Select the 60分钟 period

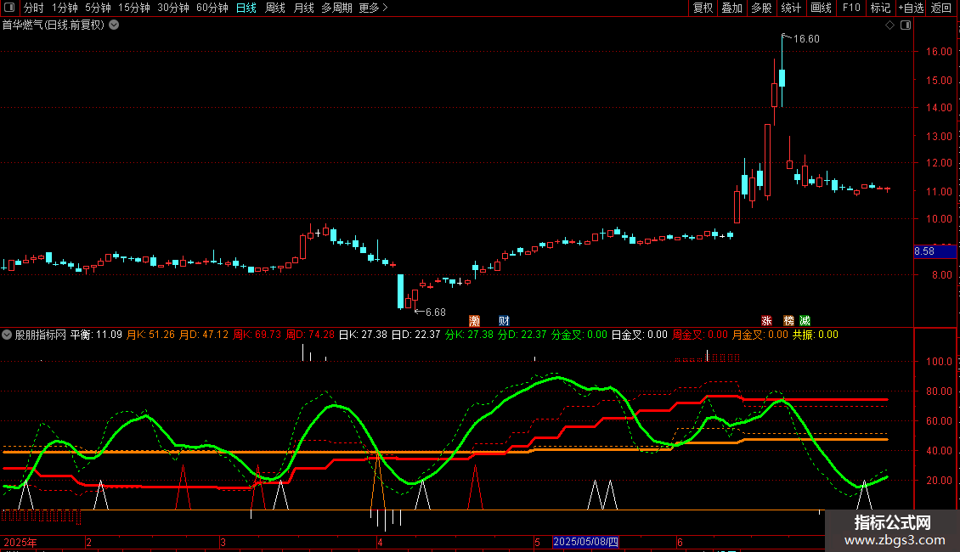pos(212,8)
